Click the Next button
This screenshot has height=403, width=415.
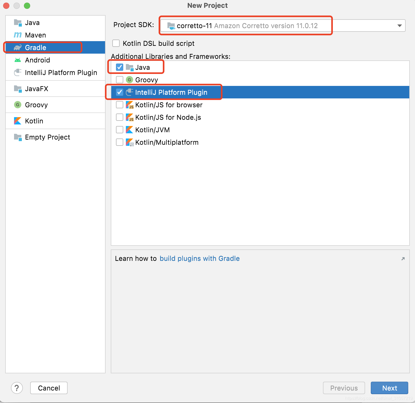coord(390,388)
